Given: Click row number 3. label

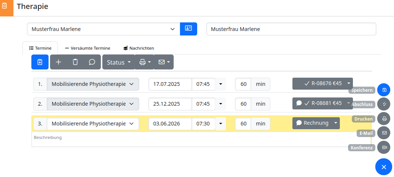Looking at the screenshot, I should tap(40, 124).
